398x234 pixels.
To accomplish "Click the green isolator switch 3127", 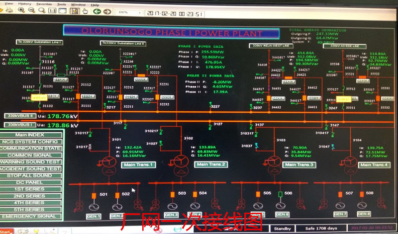I will [x=210, y=126].
